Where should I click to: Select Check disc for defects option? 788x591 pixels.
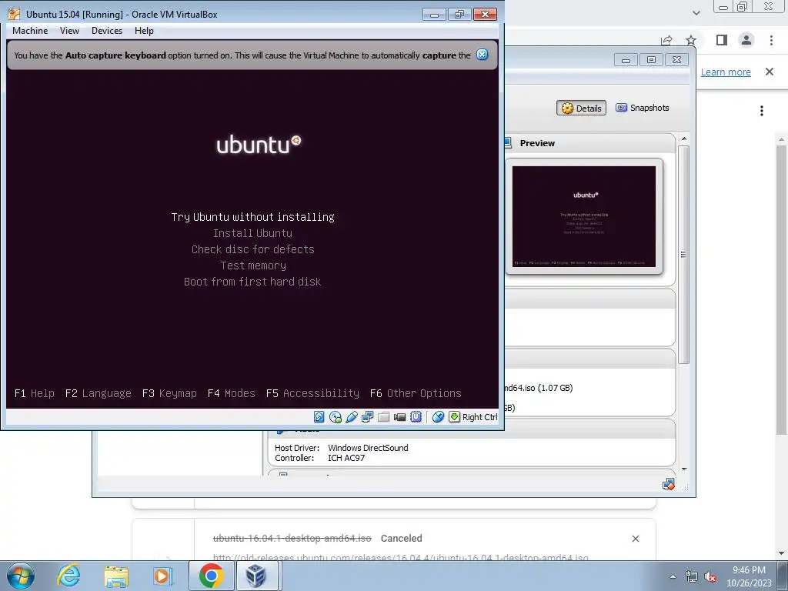(x=252, y=249)
